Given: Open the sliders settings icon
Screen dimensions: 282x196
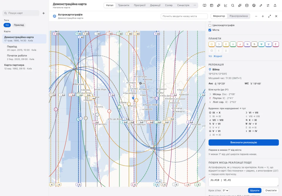Looking at the screenshot, I should pos(268,5).
